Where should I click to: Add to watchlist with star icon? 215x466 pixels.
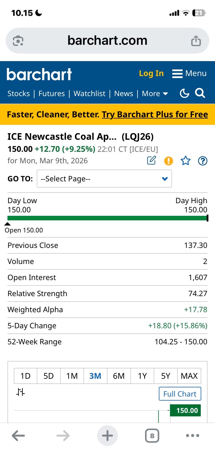click(x=185, y=161)
